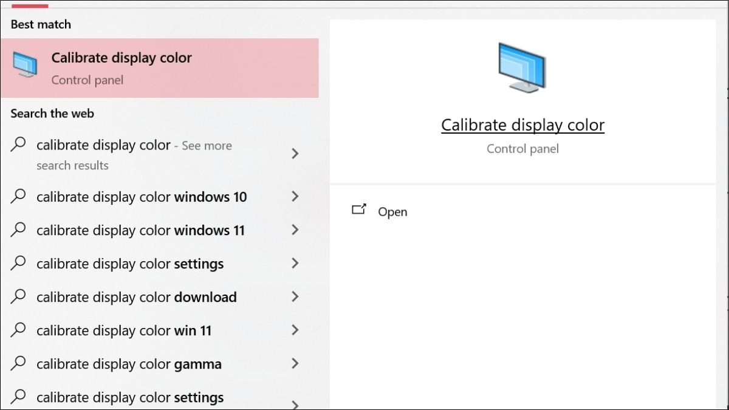The height and width of the screenshot is (410, 729).
Task: Open the underlined 'Calibrate display color' link in the preview
Action: (x=522, y=125)
